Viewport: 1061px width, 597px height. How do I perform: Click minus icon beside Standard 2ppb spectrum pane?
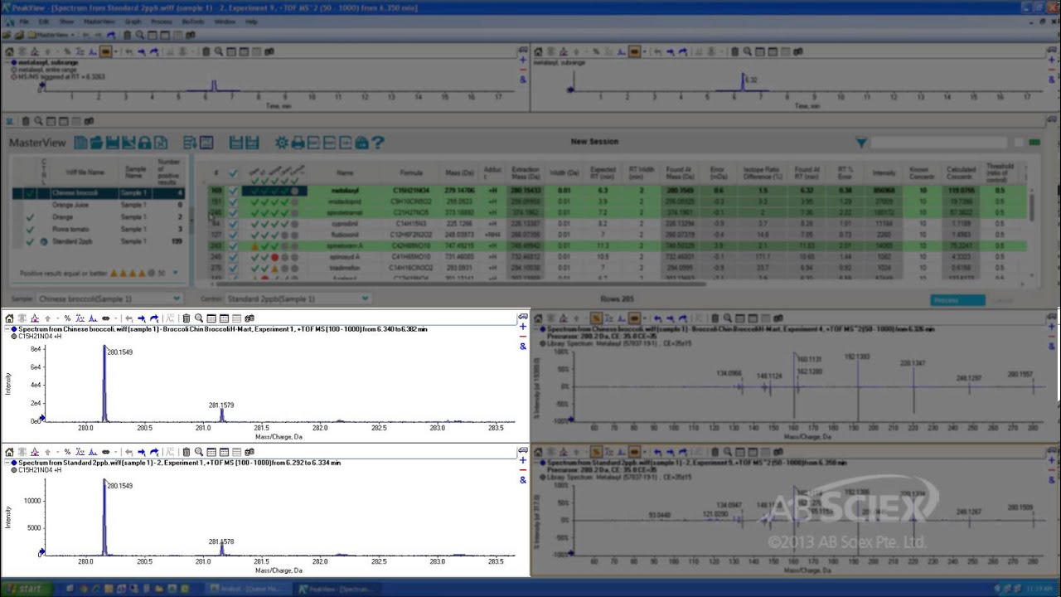point(523,470)
